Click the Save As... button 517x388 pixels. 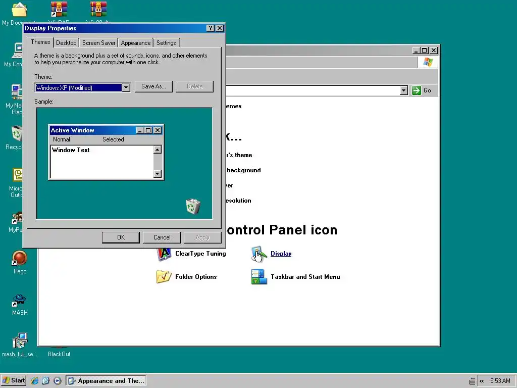click(x=153, y=86)
